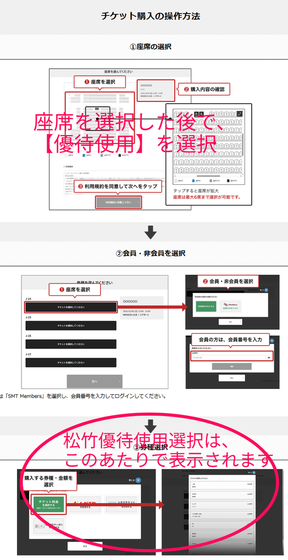Click the 利用規約に同意して次へ button
The width and height of the screenshot is (288, 560).
click(x=118, y=203)
